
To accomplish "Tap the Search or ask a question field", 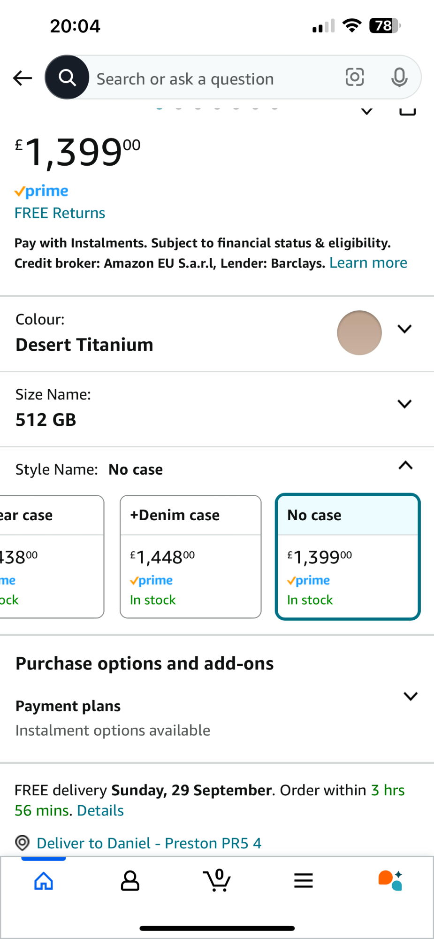I will 211,79.
